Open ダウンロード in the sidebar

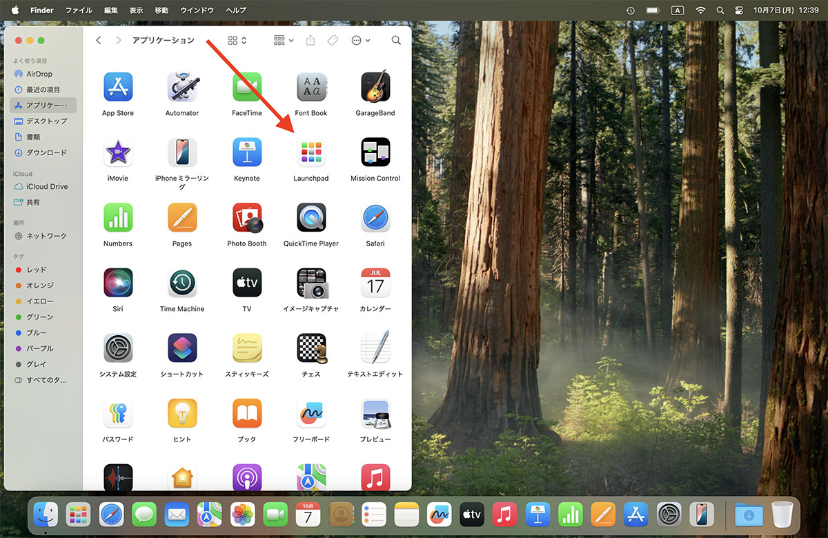[x=43, y=152]
